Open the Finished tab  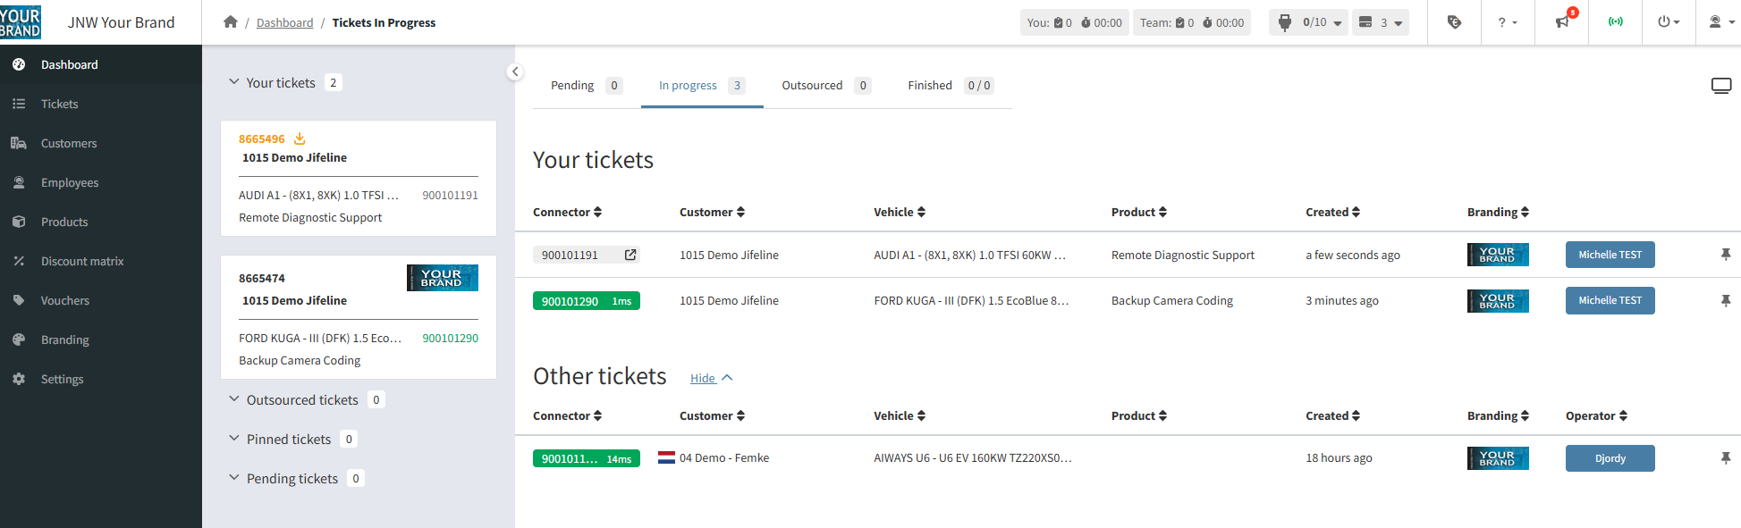tap(950, 86)
